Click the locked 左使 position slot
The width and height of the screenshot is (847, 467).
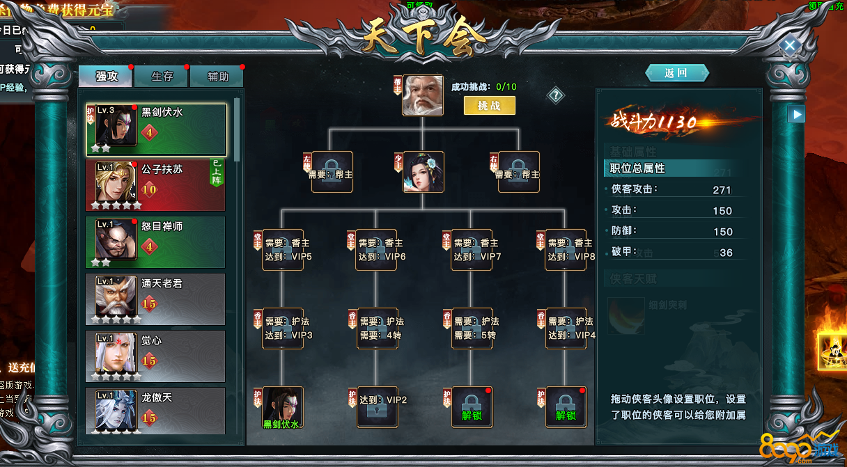pyautogui.click(x=332, y=172)
